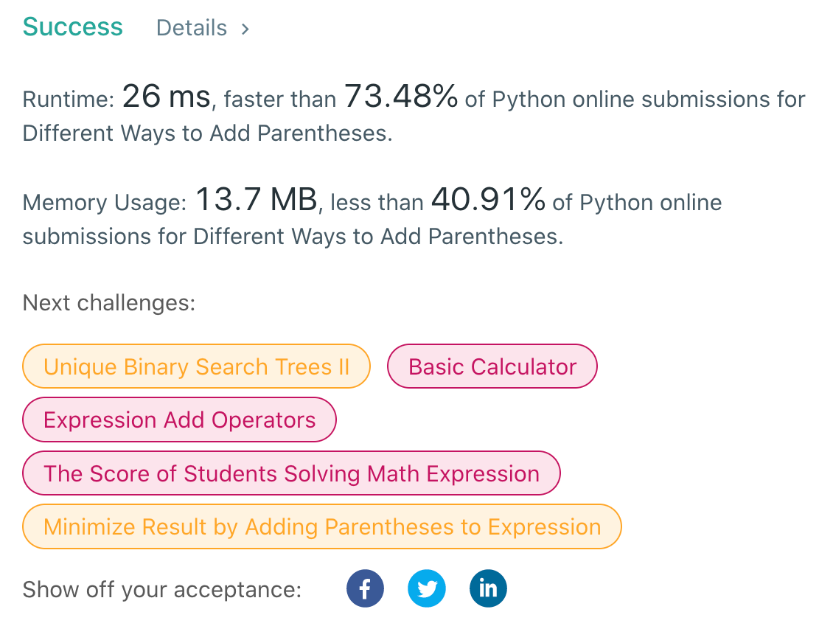Click the chevron arrow beside Details
833x640 pixels.
[x=245, y=29]
